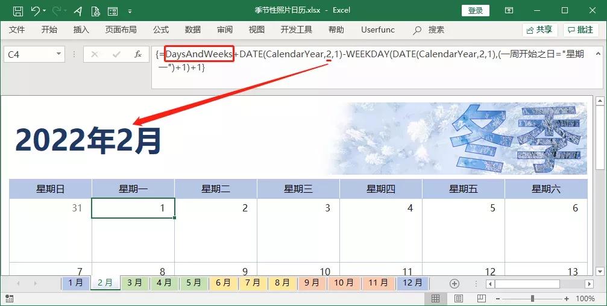Viewport: 607px width, 306px height.
Task: Click the 搜索 search box
Action: point(429,30)
